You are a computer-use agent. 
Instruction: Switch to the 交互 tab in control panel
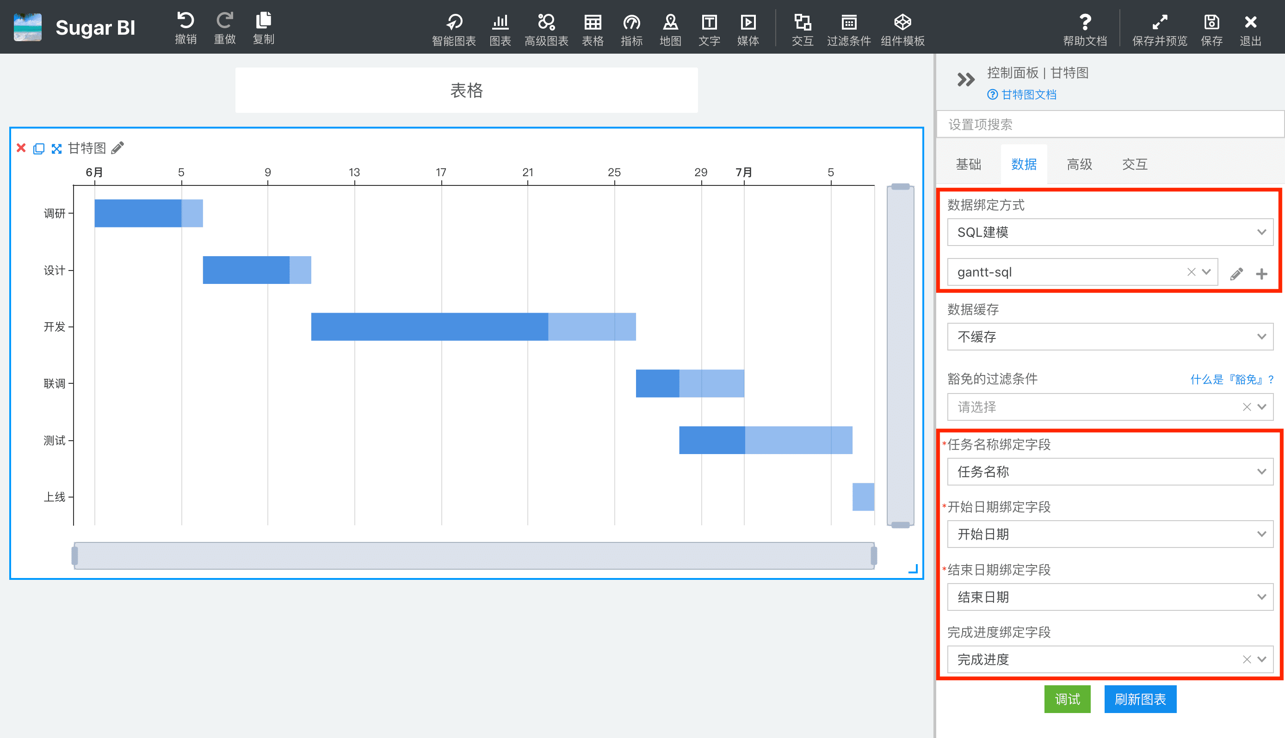(1135, 164)
